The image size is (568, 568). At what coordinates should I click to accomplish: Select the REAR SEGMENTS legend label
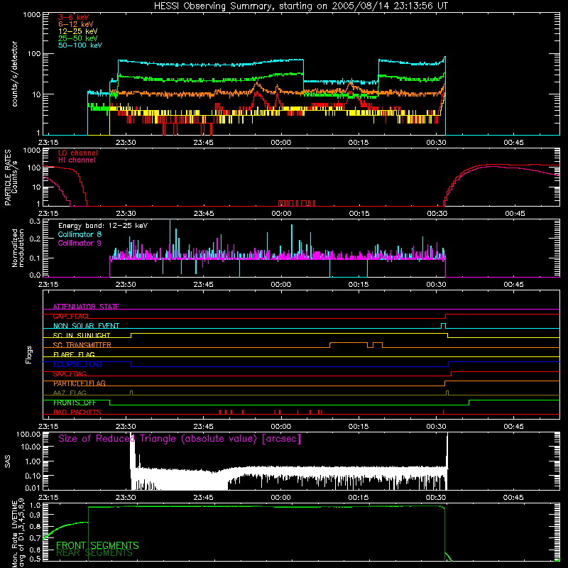pyautogui.click(x=94, y=553)
